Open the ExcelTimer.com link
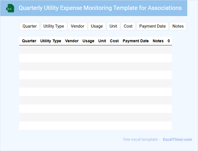 tap(177, 139)
